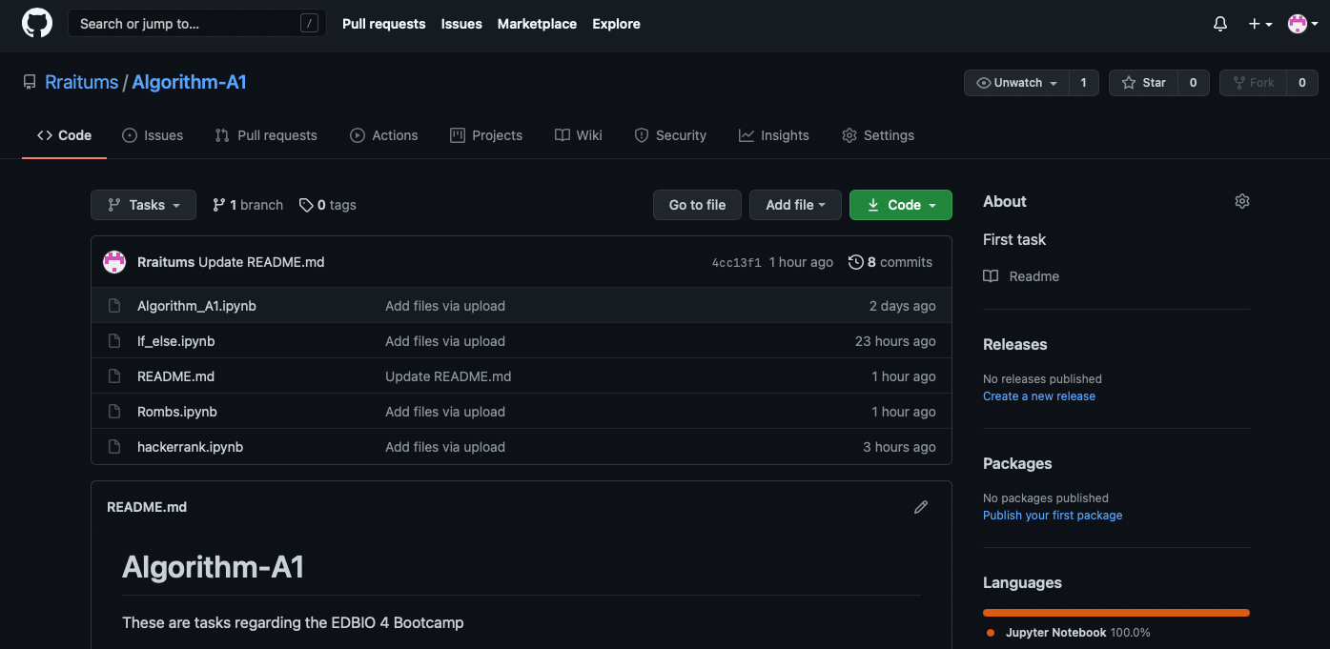Image resolution: width=1330 pixels, height=649 pixels.
Task: Click the README.md section title
Action: (x=147, y=507)
